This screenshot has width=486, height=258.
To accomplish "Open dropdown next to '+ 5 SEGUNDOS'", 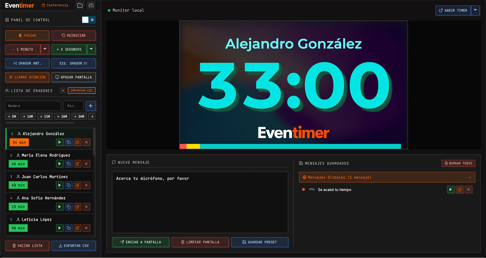I will (x=91, y=49).
